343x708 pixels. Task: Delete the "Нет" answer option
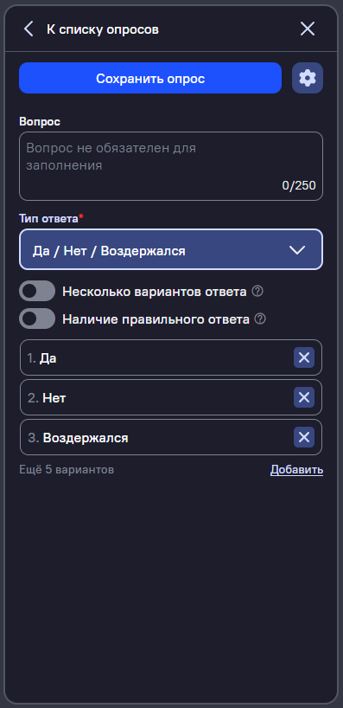[x=304, y=397]
